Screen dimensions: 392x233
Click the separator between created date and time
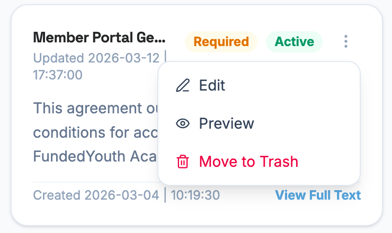coord(165,195)
